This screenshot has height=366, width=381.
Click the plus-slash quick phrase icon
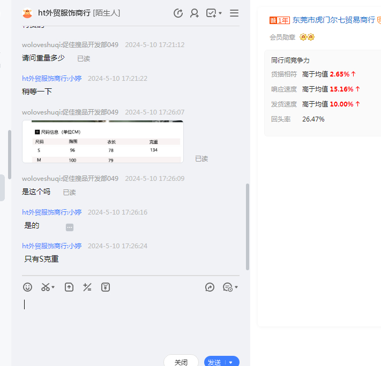[x=87, y=287]
